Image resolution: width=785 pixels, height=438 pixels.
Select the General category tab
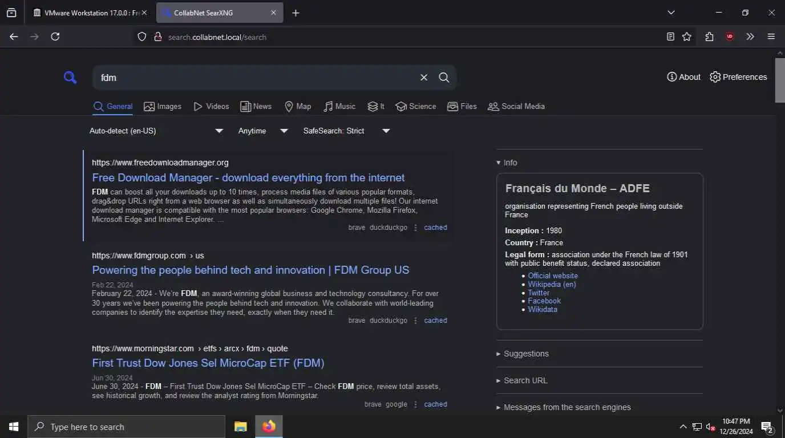coord(113,106)
